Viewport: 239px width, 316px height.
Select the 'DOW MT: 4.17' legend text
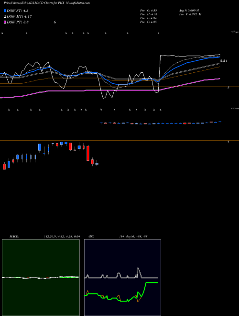point(19,16)
